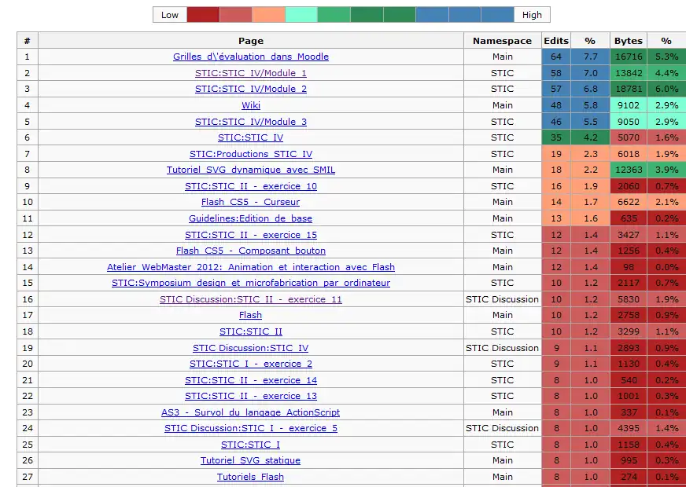Open Guidelines:Edition de base page
686x487 pixels.
[x=251, y=218]
